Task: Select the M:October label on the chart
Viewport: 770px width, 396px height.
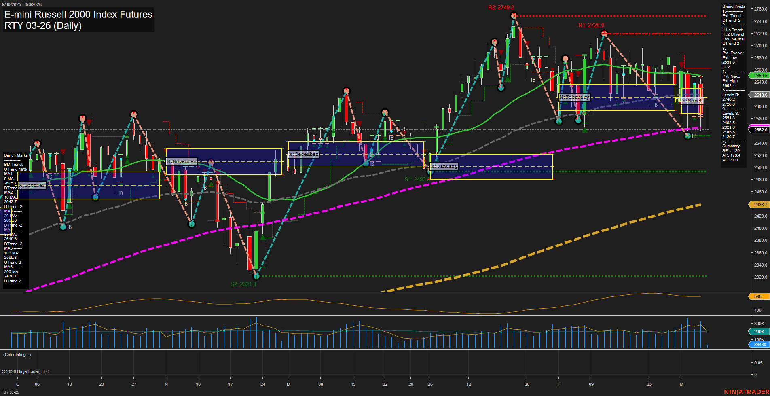Action: (32, 185)
